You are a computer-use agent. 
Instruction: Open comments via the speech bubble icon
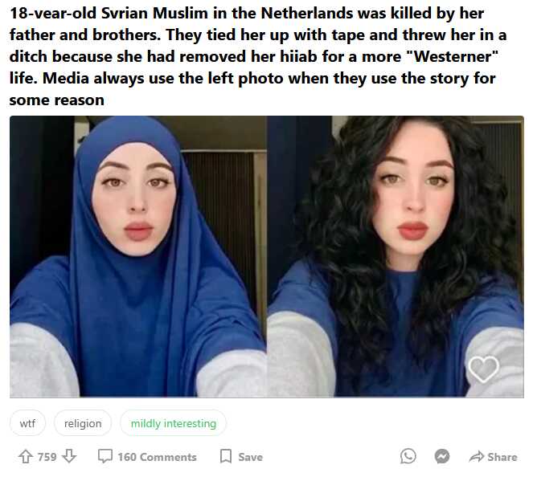coord(105,456)
